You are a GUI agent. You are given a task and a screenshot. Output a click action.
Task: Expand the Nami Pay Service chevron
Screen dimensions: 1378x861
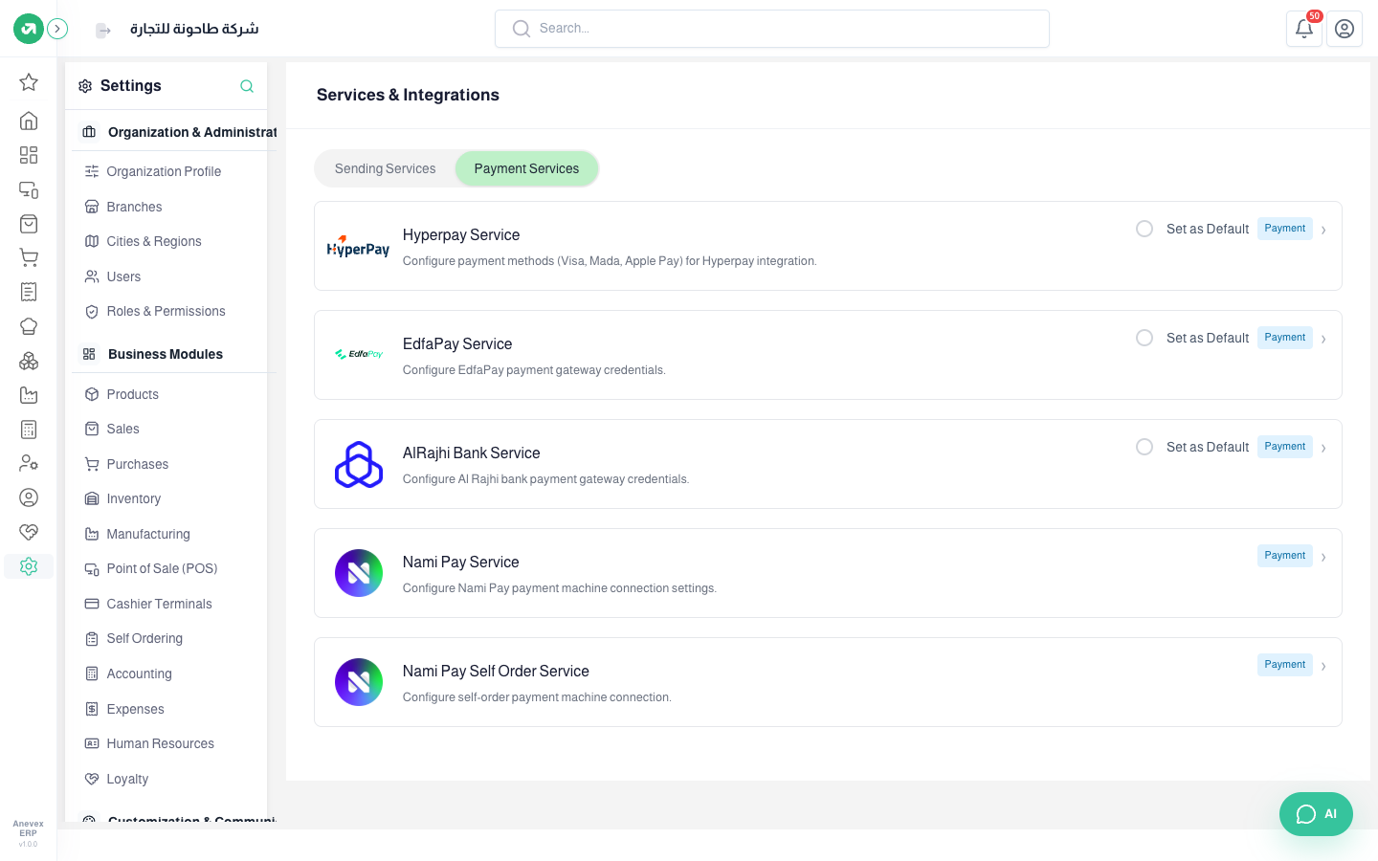pos(1323,557)
